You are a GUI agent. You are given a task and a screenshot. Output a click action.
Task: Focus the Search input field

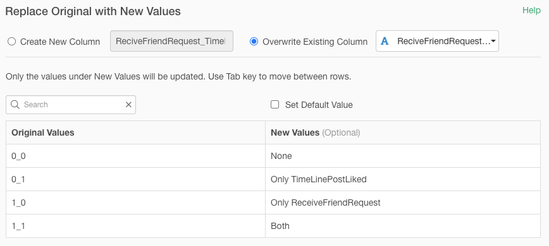click(x=71, y=105)
